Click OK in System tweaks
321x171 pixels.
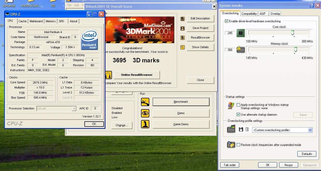coord(267,165)
